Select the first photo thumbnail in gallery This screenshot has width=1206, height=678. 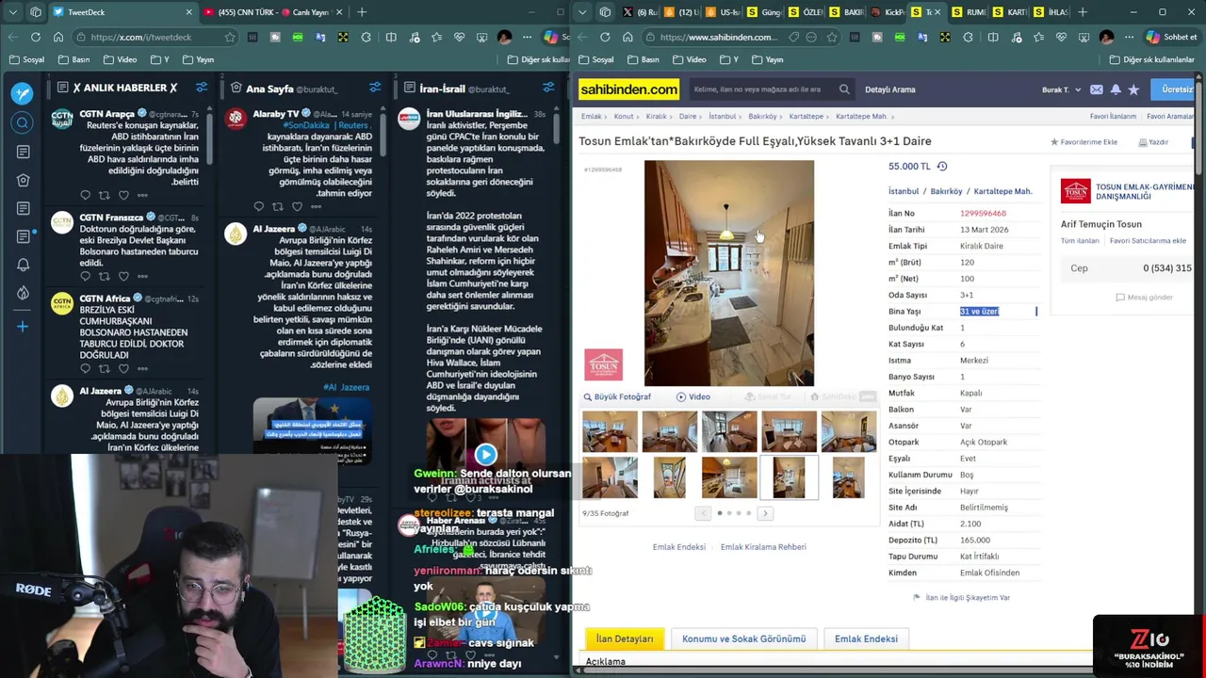pos(610,432)
